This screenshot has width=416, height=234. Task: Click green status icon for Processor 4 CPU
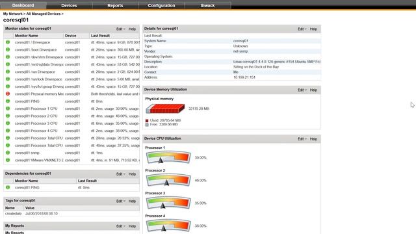[x=8, y=131]
